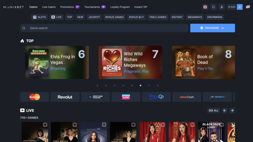Click the next arrow in LIVE section
The height and width of the screenshot is (142, 253).
click(x=232, y=111)
